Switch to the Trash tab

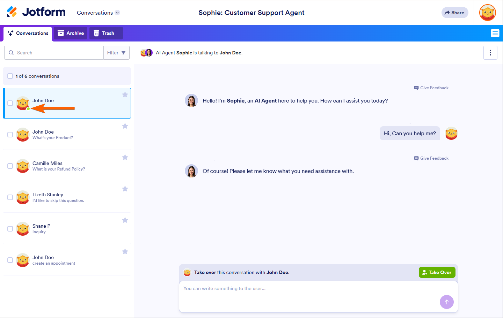click(x=104, y=33)
